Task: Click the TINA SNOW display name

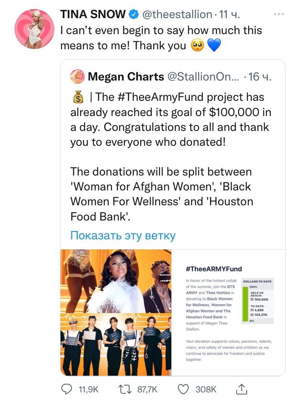Action: click(93, 14)
